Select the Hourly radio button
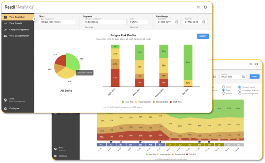Viewport: 265px width, 163px height. (224, 87)
